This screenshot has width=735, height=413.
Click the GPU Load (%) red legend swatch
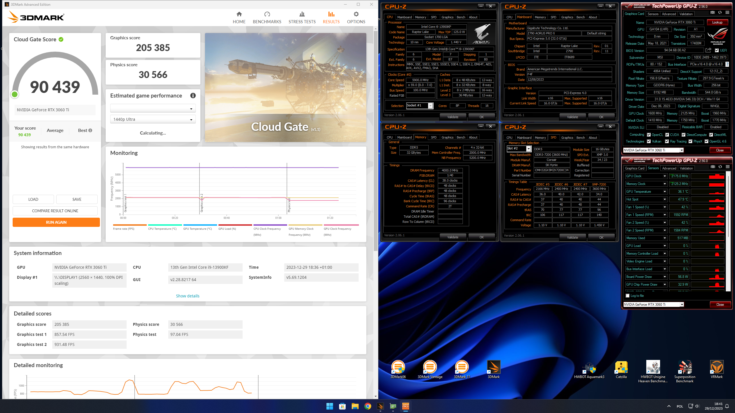point(235,225)
